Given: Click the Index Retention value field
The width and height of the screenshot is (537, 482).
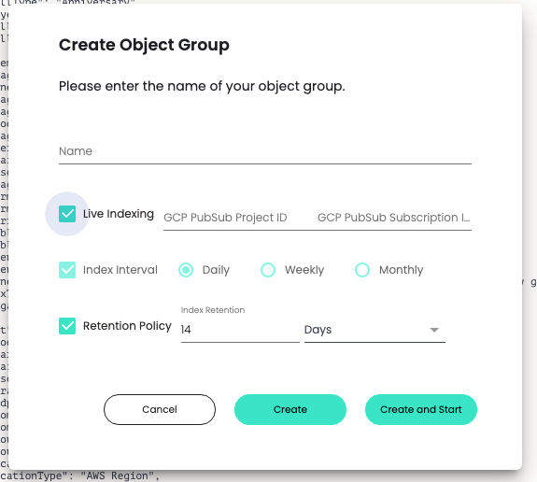Looking at the screenshot, I should coord(240,330).
